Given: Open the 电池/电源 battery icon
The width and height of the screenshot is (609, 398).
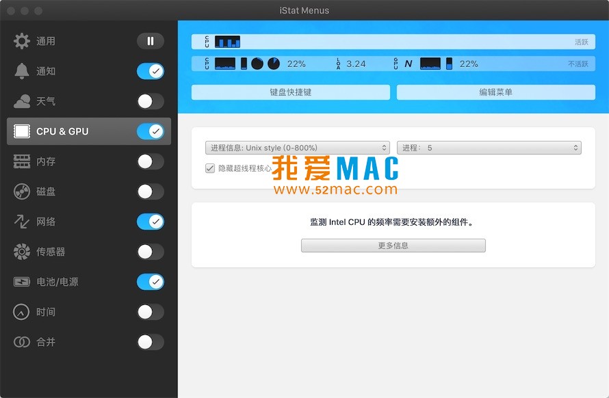Looking at the screenshot, I should click(x=22, y=282).
